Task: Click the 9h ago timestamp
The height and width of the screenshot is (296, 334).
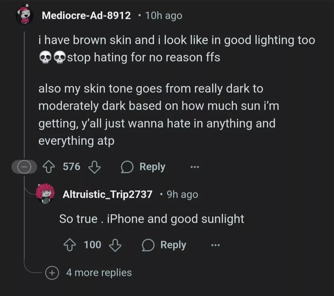Action: pyautogui.click(x=182, y=194)
